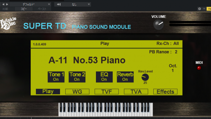Toggle the EQ On button
Screen dimensions: 211x119
click(x=104, y=77)
